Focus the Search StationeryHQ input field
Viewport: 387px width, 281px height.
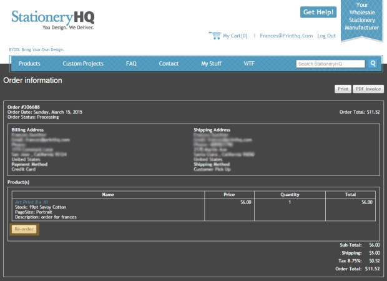coord(330,64)
